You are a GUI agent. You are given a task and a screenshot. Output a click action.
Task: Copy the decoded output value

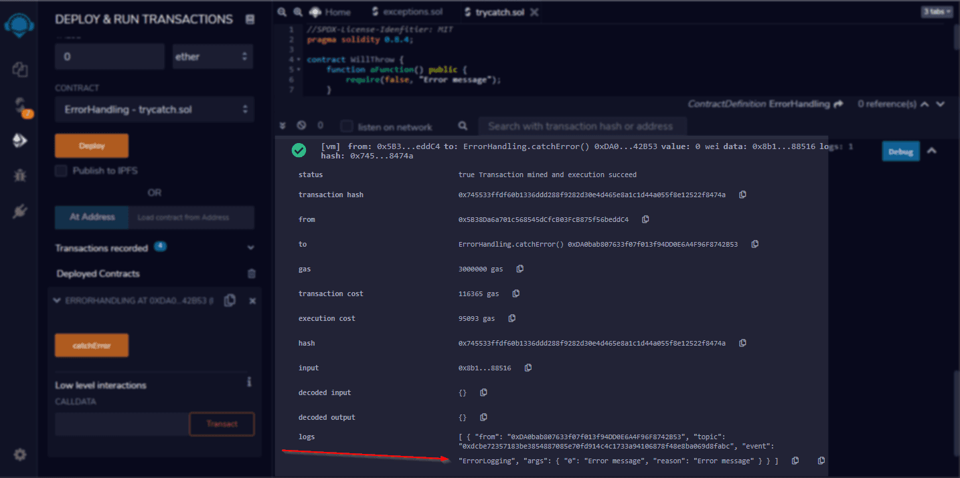483,417
